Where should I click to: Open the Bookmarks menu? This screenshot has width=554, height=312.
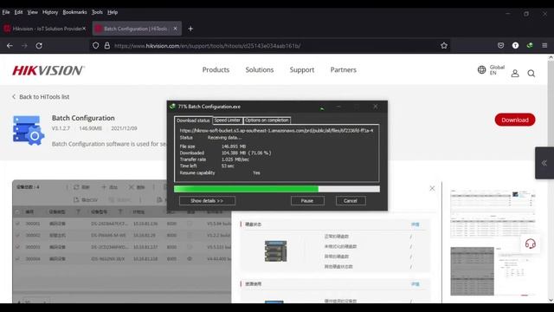click(74, 12)
